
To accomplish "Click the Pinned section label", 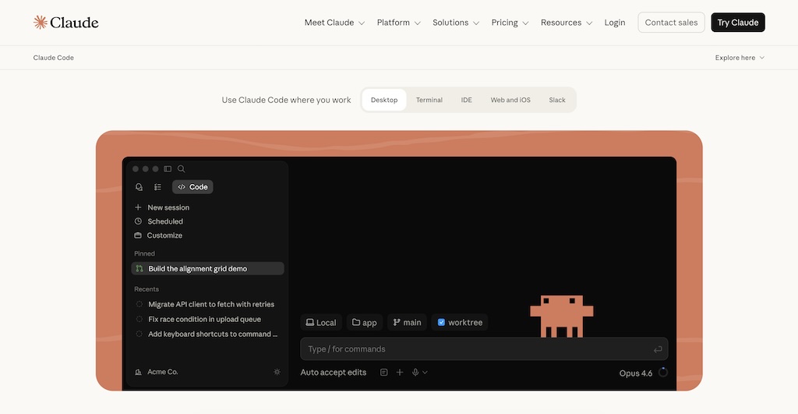I will tap(144, 253).
